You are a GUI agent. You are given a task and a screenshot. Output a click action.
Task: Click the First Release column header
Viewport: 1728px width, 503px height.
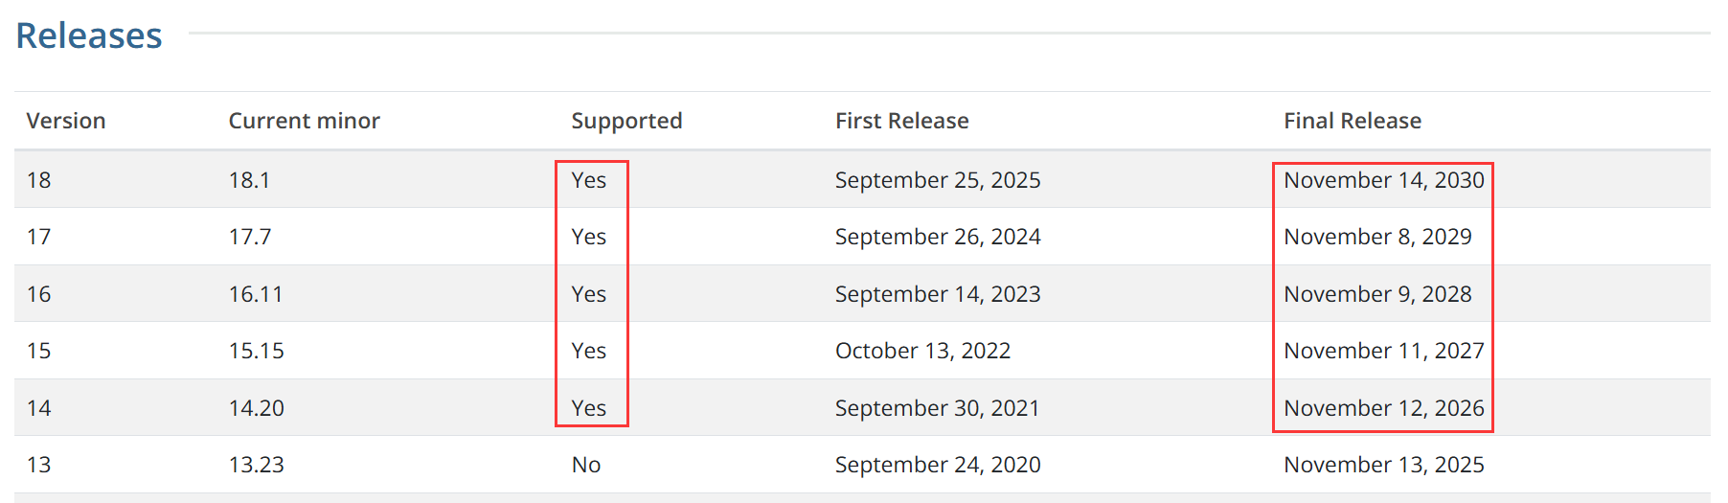point(901,121)
